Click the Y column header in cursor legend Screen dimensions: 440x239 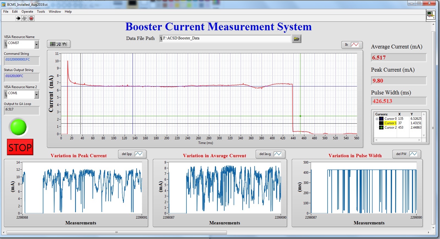pyautogui.click(x=412, y=114)
